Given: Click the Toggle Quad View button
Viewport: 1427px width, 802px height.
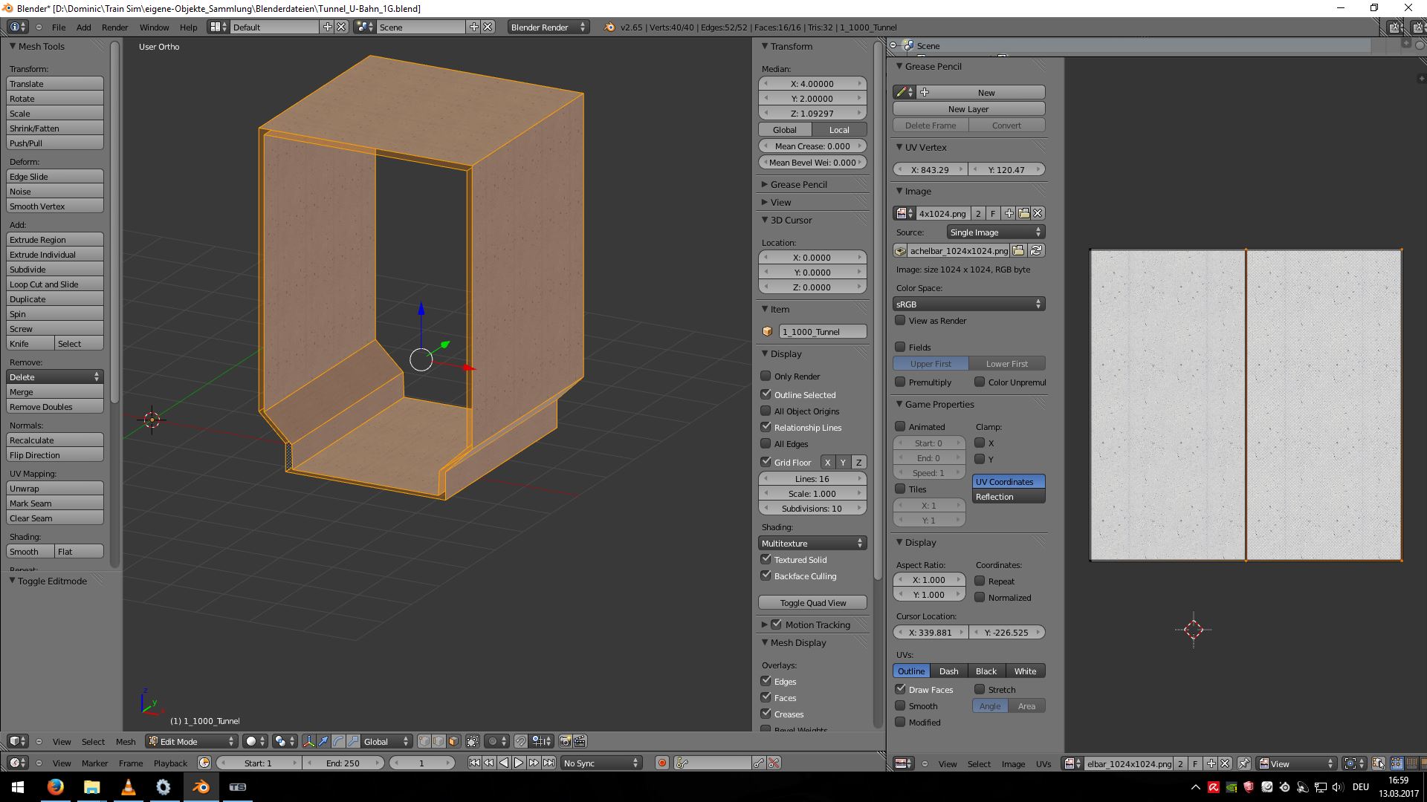Looking at the screenshot, I should tap(812, 603).
